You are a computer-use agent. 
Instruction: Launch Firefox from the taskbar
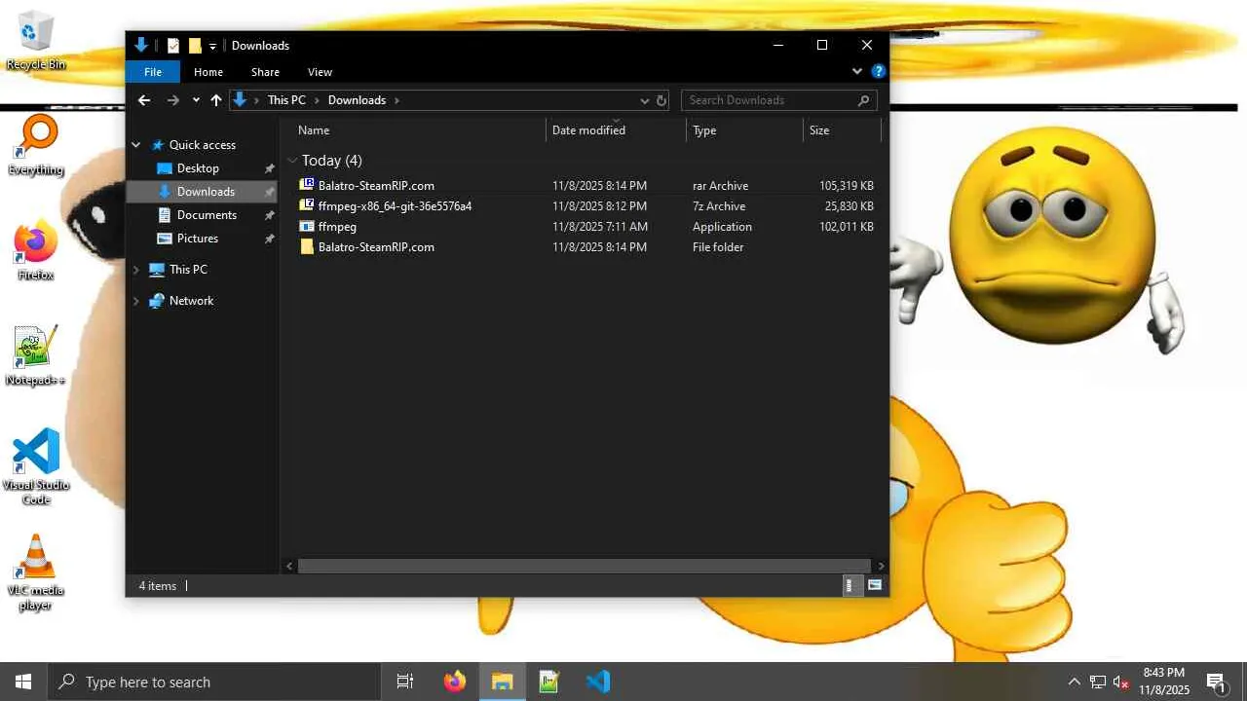pyautogui.click(x=455, y=682)
